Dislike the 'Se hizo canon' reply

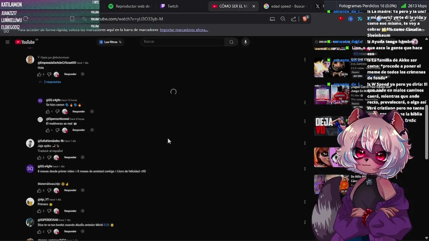coord(58,111)
